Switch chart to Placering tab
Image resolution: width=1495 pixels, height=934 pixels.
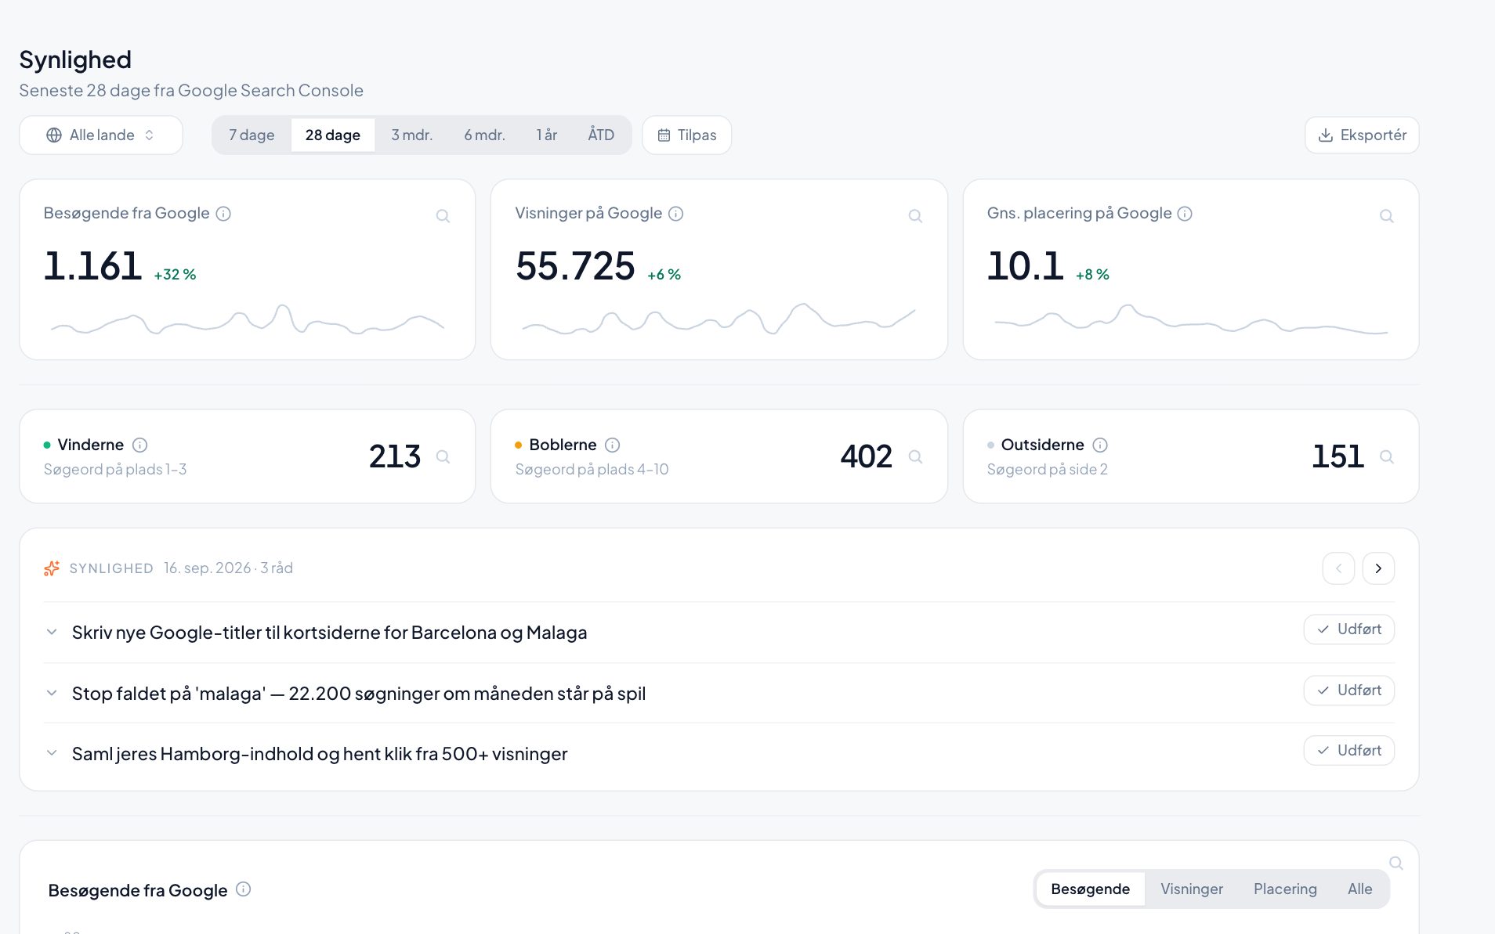tap(1285, 889)
